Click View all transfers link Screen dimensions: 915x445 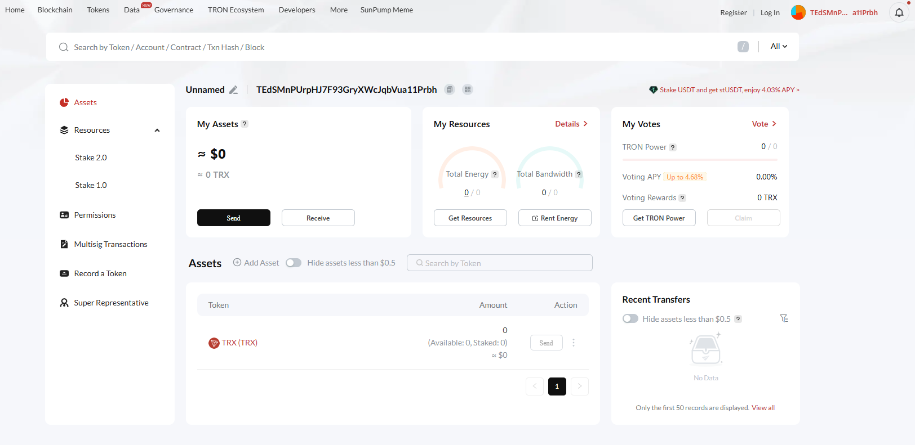763,408
